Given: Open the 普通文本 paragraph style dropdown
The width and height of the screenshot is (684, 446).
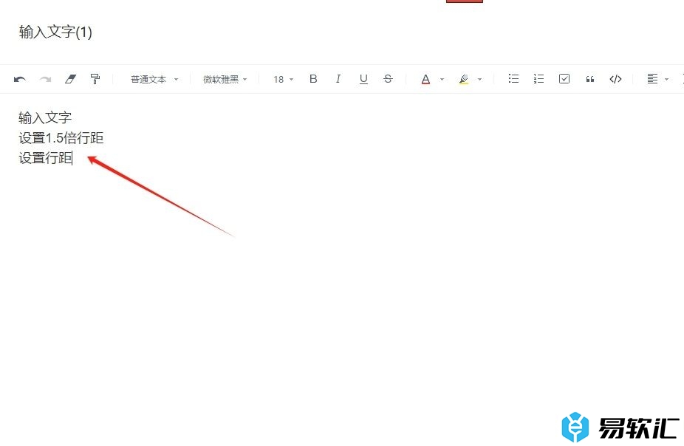Looking at the screenshot, I should pyautogui.click(x=154, y=79).
